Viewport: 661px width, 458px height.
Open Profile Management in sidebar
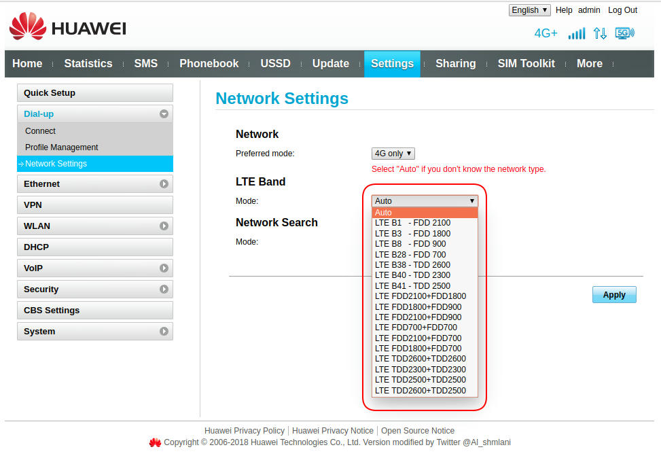[x=95, y=147]
